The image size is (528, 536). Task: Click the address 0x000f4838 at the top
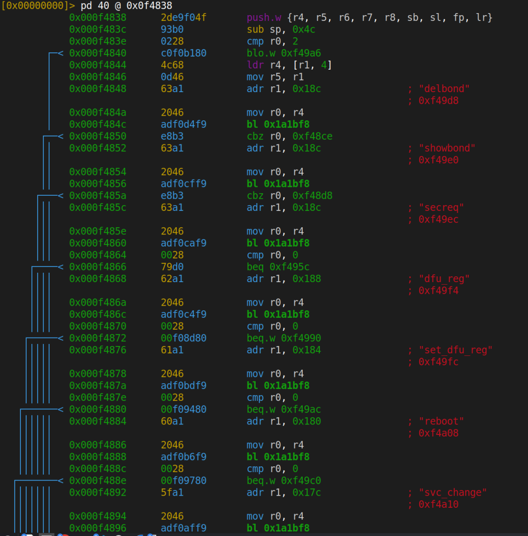tap(97, 18)
